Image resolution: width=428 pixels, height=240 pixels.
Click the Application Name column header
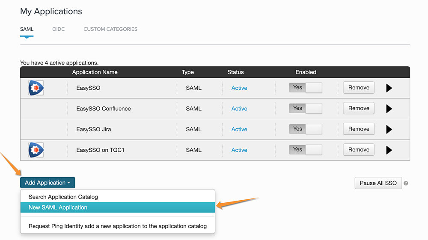(95, 72)
